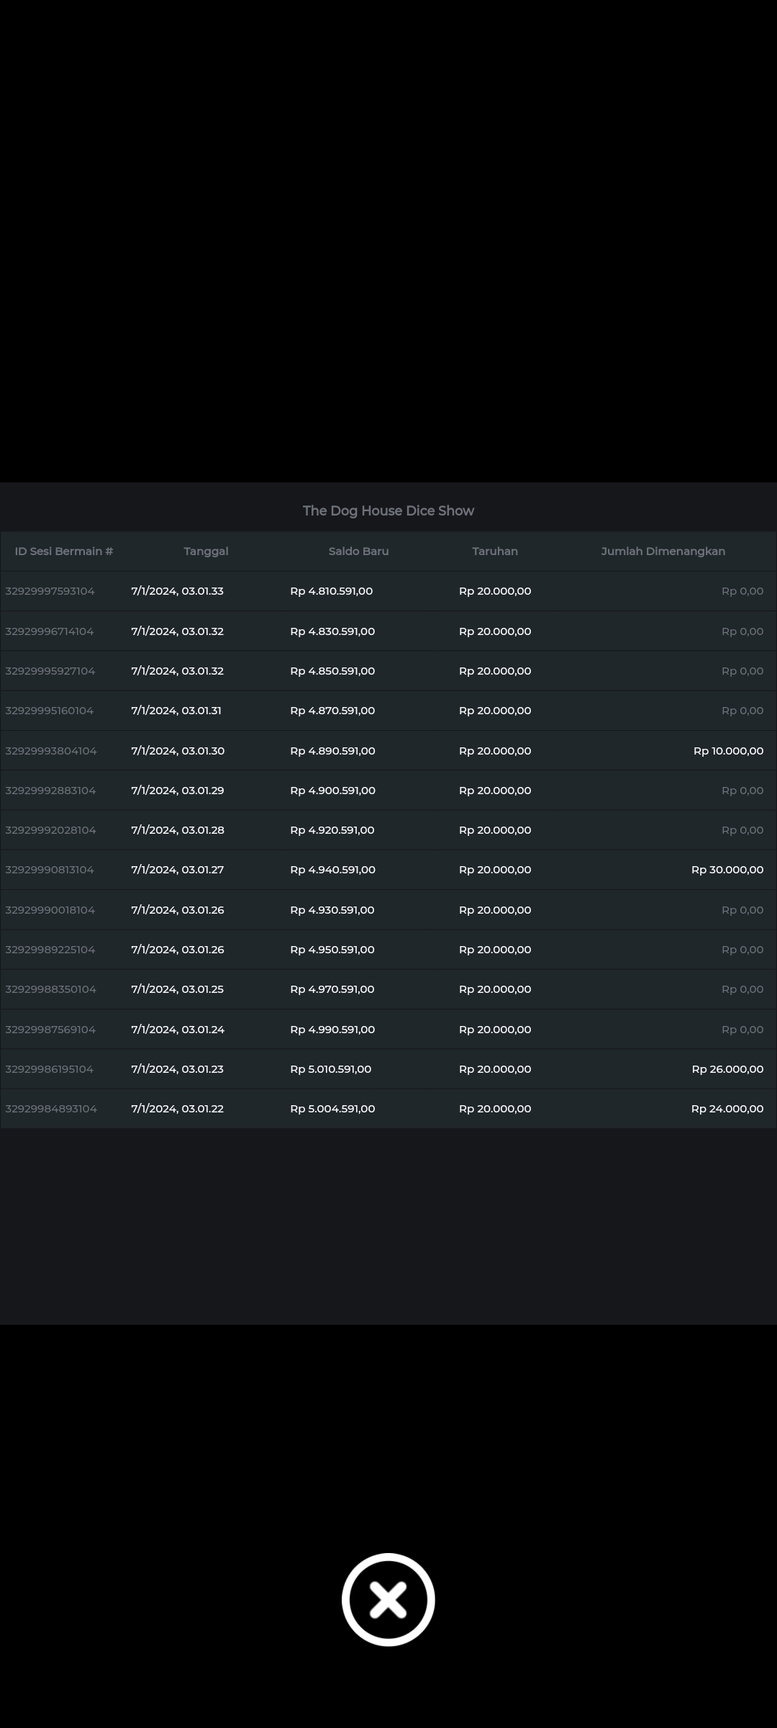Click the Jumlah Dimenangkan column header

point(663,551)
